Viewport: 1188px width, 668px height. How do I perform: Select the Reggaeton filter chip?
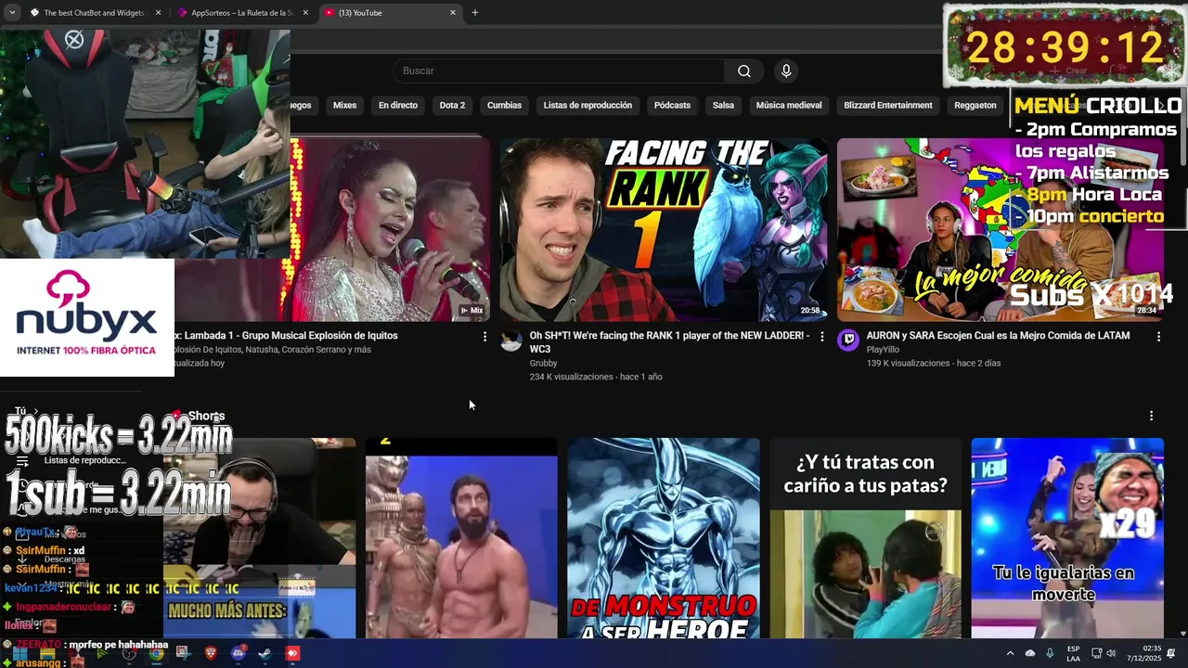975,106
